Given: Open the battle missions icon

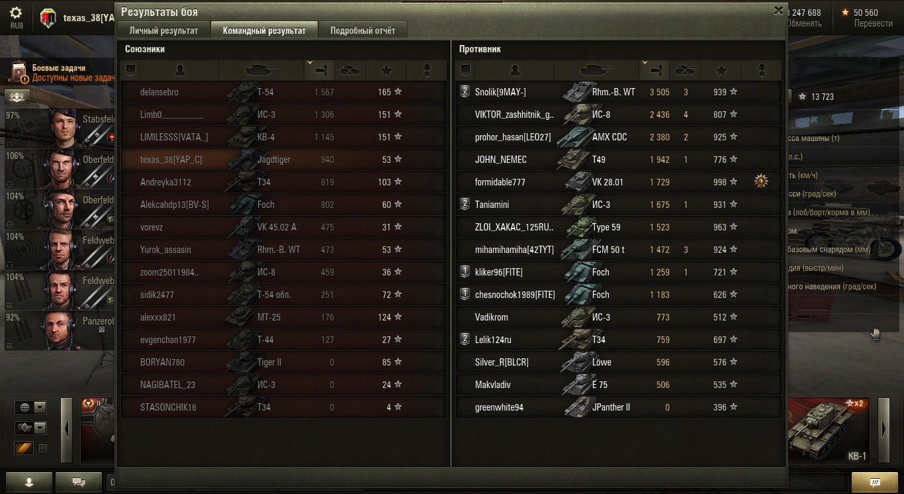Looking at the screenshot, I should (19, 72).
